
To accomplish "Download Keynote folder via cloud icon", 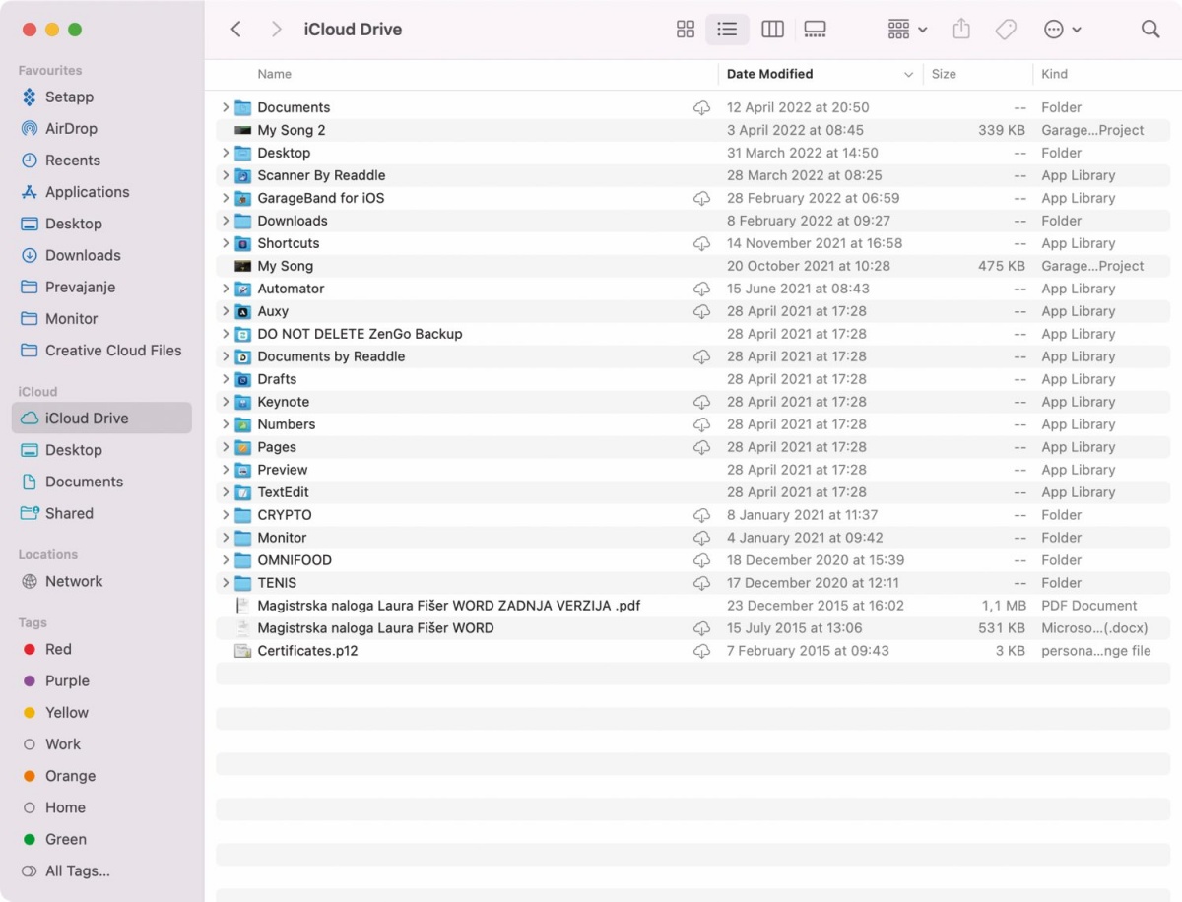I will pyautogui.click(x=701, y=402).
